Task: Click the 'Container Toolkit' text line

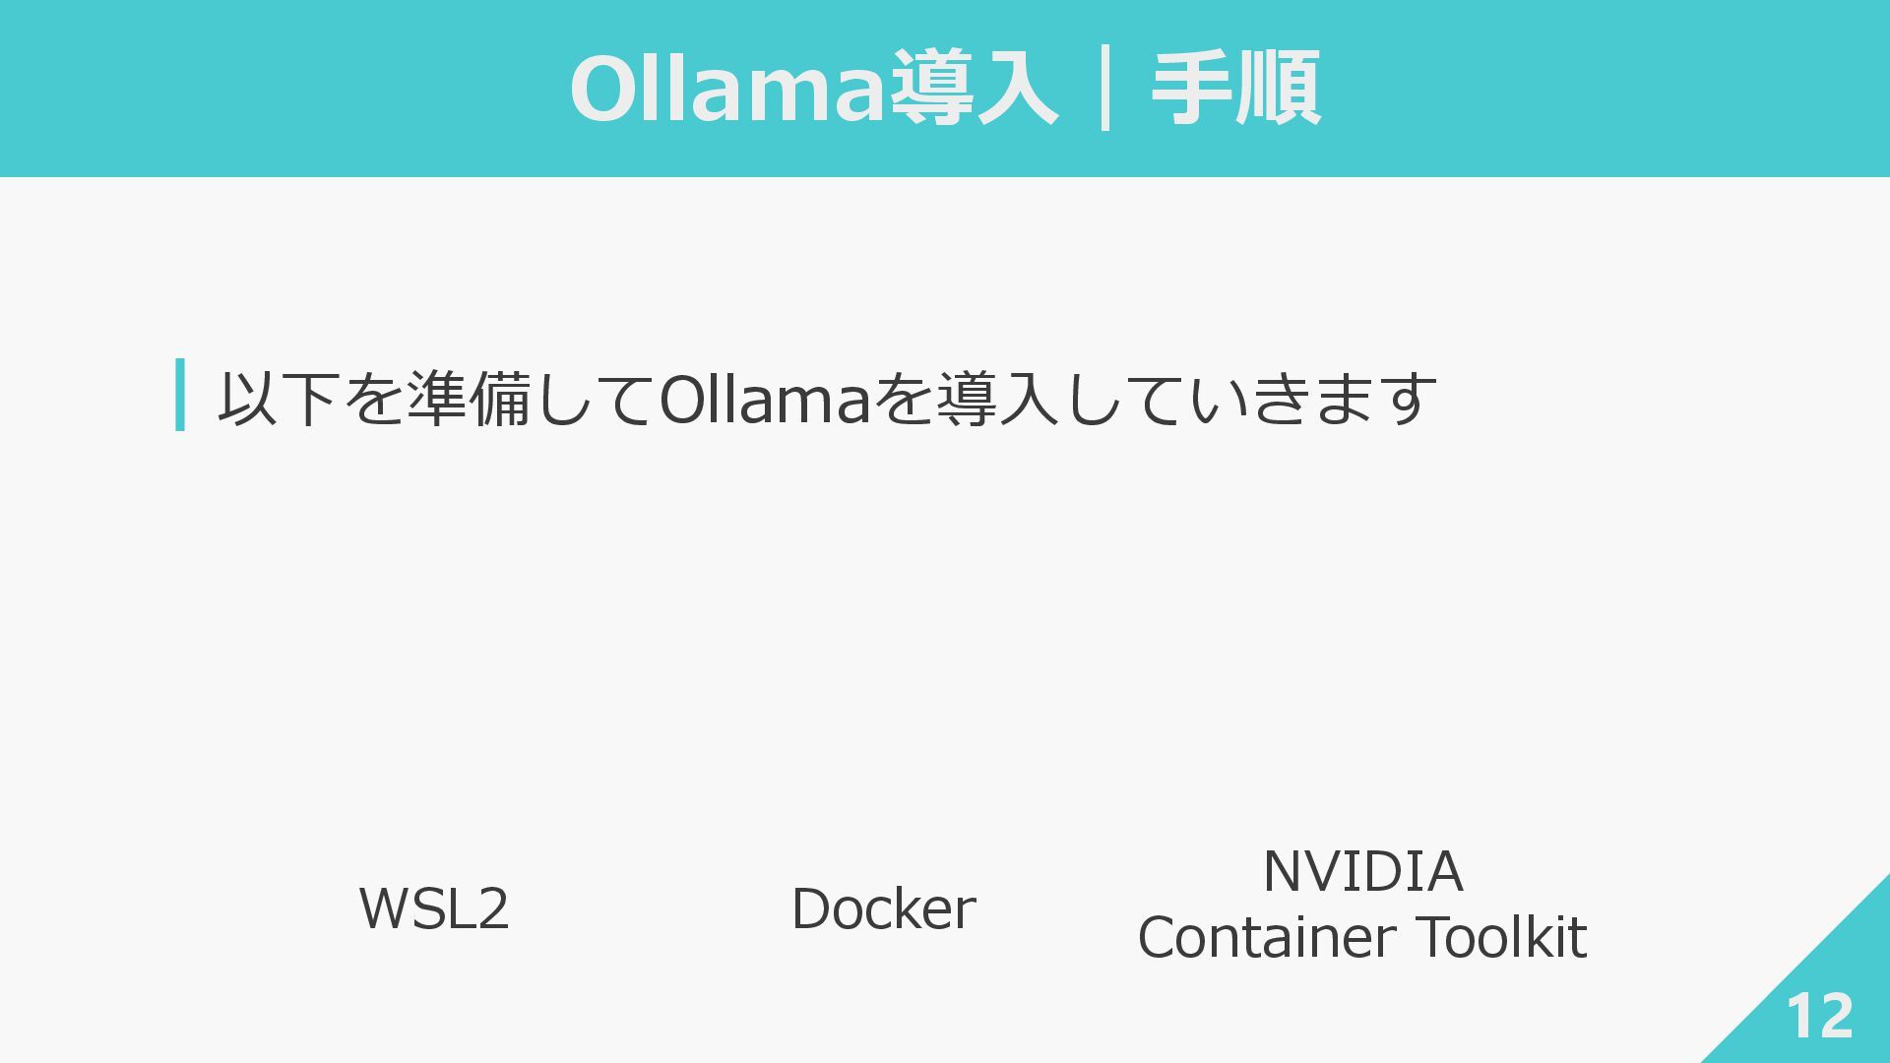Action: point(1362,937)
